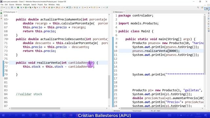Click the New Java Class icon
Image resolution: width=210 pixels, height=118 pixels.
click(x=52, y=8)
